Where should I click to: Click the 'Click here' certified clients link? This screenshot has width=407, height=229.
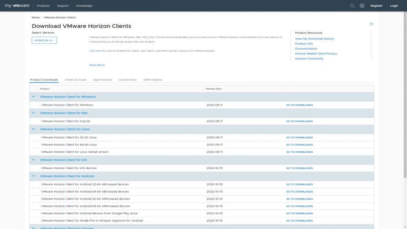point(95,51)
